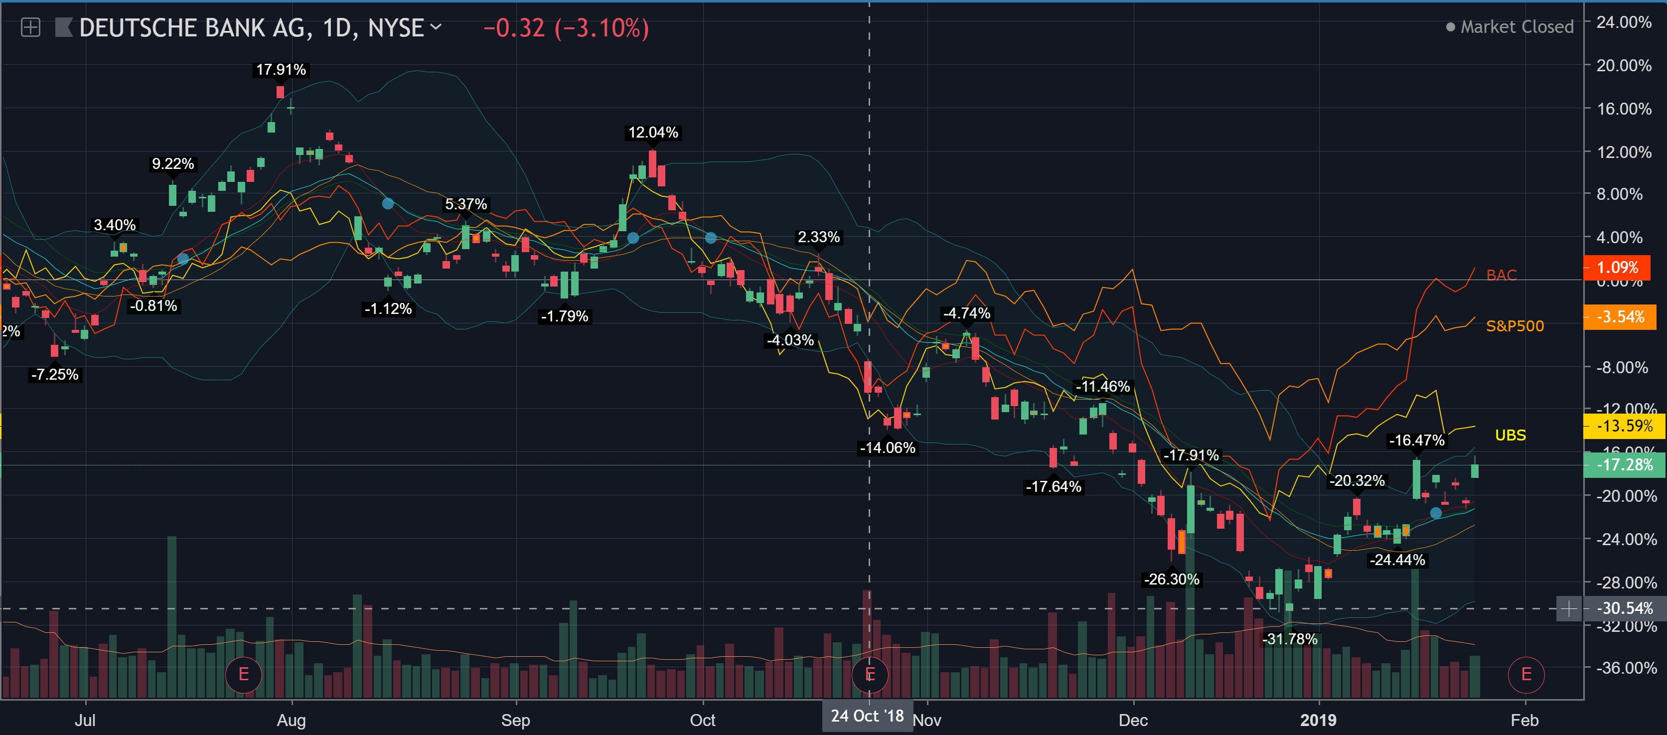This screenshot has height=735, width=1667.
Task: Select the S&P500 comparison series label
Action: [1515, 325]
